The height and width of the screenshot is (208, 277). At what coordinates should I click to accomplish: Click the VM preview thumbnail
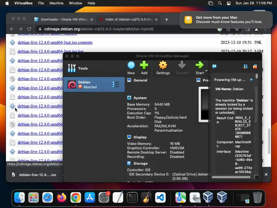tap(204, 104)
